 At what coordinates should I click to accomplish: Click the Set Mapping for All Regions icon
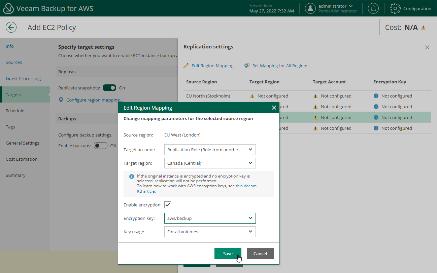point(247,66)
